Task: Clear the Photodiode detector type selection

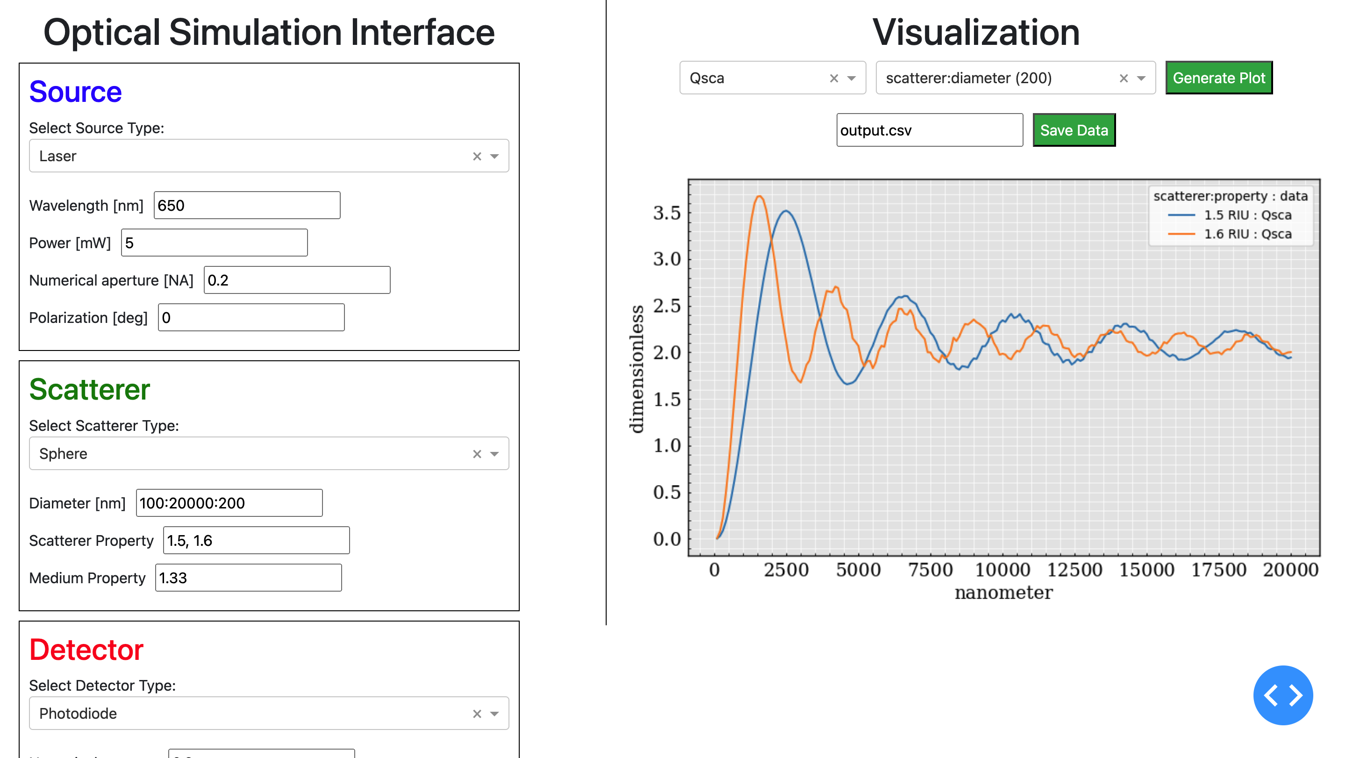Action: pyautogui.click(x=477, y=714)
